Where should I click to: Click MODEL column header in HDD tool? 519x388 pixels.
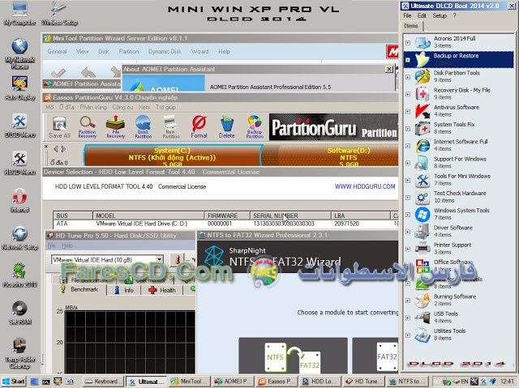click(148, 215)
